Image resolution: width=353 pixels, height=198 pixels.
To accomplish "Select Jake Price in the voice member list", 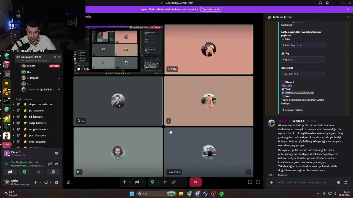I will pyautogui.click(x=41, y=89).
